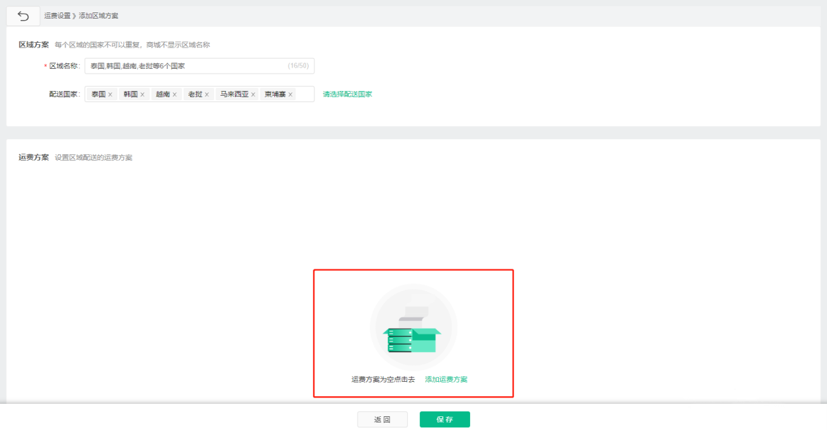Open the 请选择配送国家 link
This screenshot has height=430, width=827.
tap(347, 94)
